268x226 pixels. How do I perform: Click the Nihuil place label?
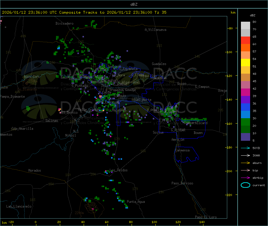tap(70, 135)
